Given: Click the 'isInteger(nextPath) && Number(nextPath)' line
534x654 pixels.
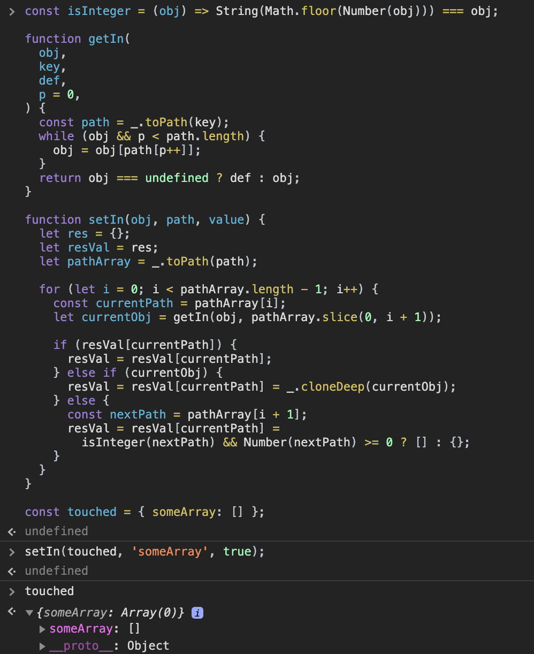Looking at the screenshot, I should (276, 442).
